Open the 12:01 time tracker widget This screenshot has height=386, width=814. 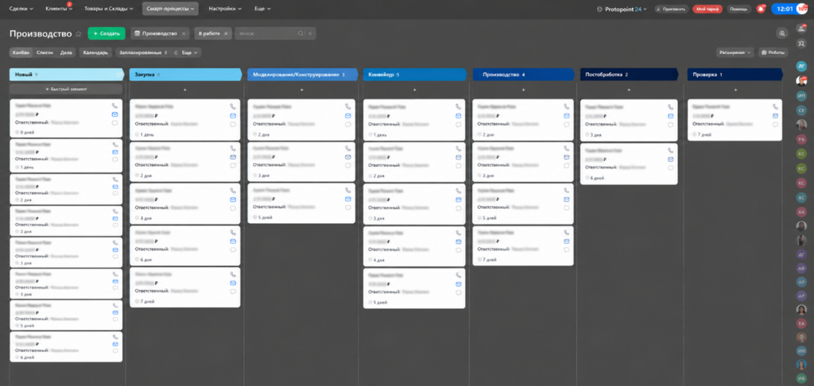[789, 9]
